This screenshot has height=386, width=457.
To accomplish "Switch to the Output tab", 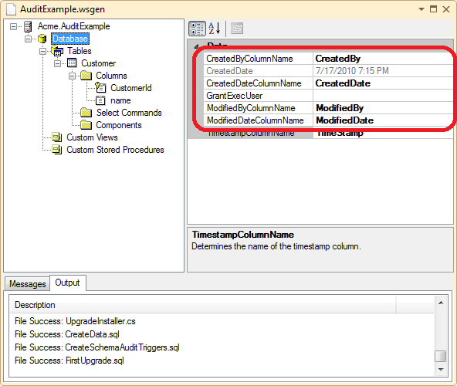I will pos(68,283).
